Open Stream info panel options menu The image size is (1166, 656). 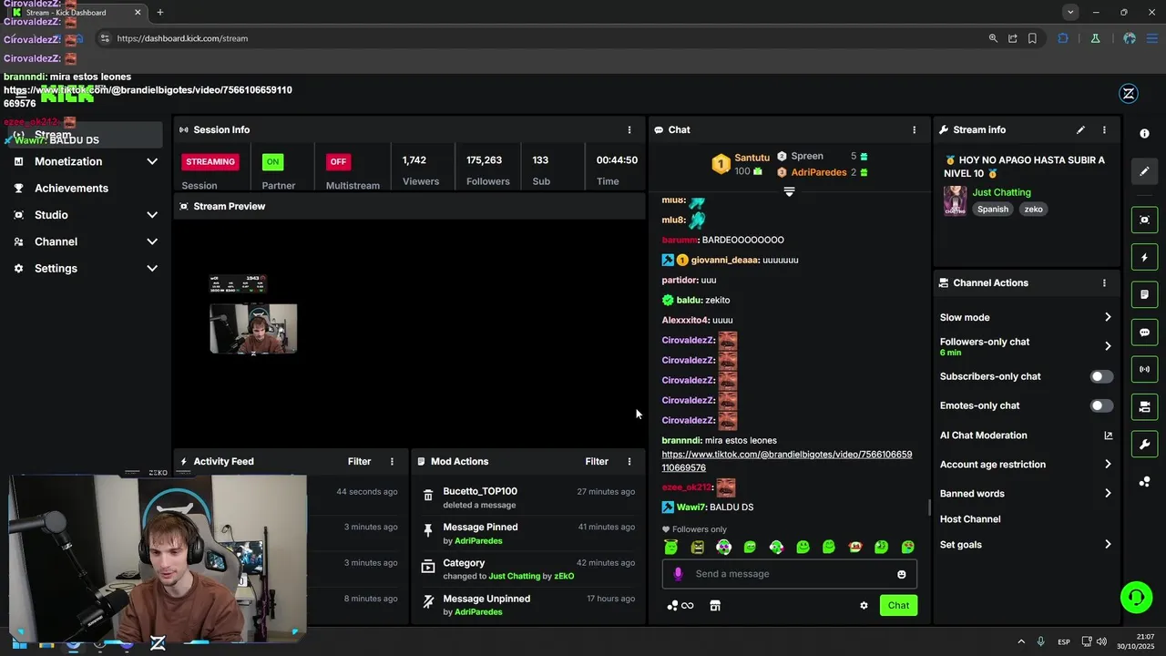[1104, 130]
